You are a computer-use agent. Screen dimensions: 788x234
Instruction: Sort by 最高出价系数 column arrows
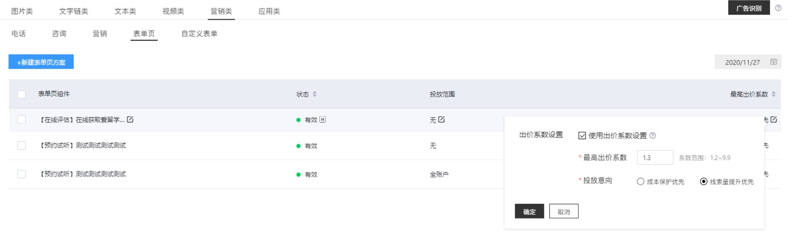tap(774, 94)
